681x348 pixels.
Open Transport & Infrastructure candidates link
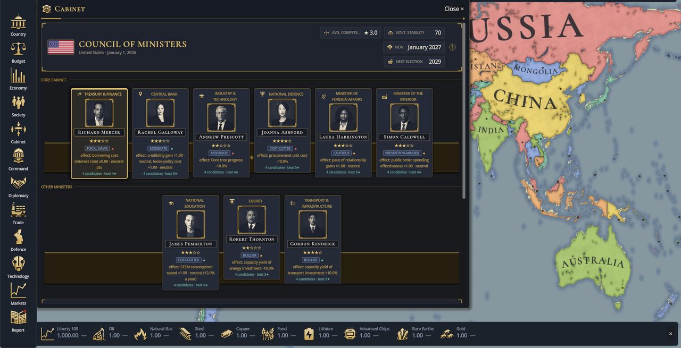coord(313,279)
